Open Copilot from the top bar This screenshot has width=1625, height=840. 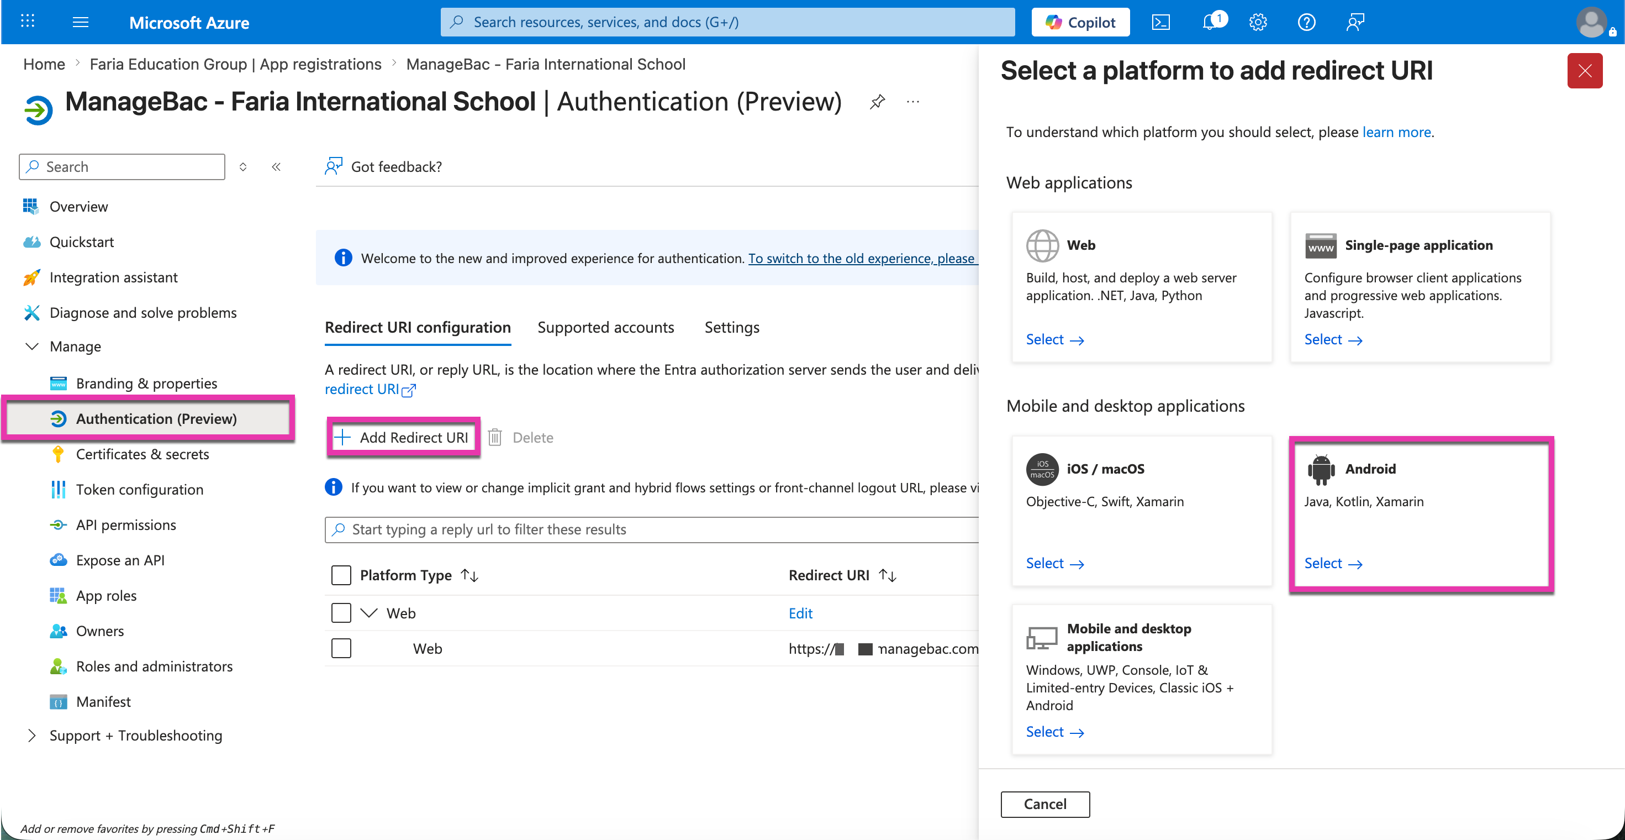click(1080, 22)
